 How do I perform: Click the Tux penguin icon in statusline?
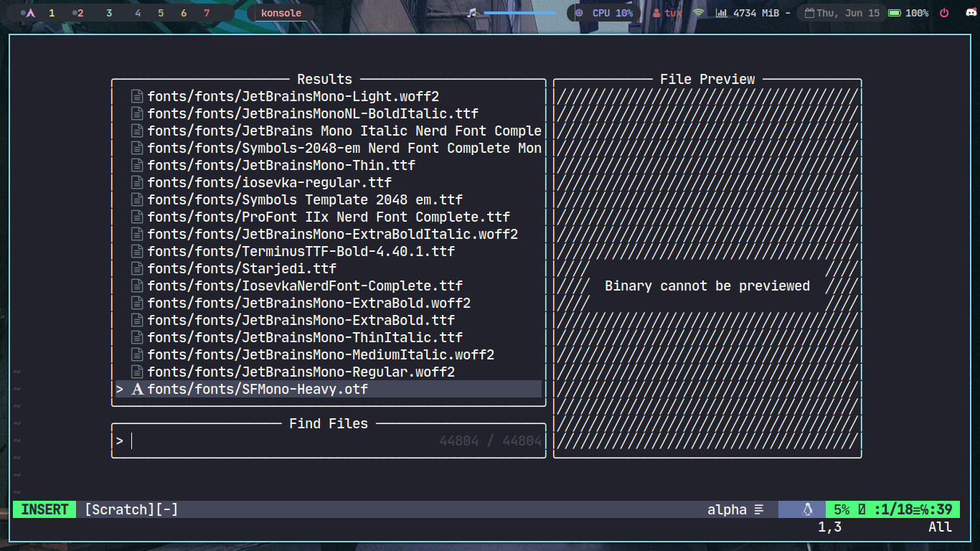807,509
